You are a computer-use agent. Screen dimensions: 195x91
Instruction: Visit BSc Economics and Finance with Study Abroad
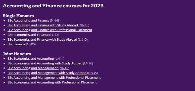tap(42, 39)
